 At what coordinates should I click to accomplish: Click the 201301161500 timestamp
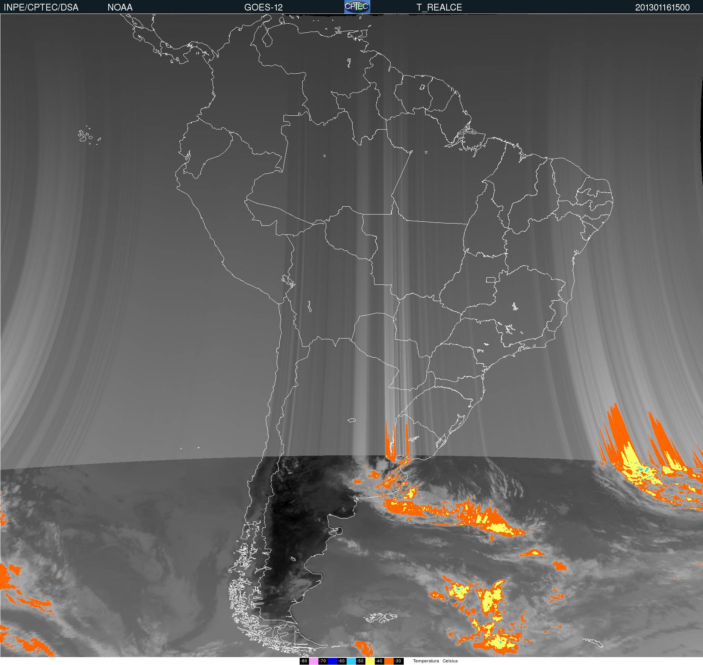662,8
